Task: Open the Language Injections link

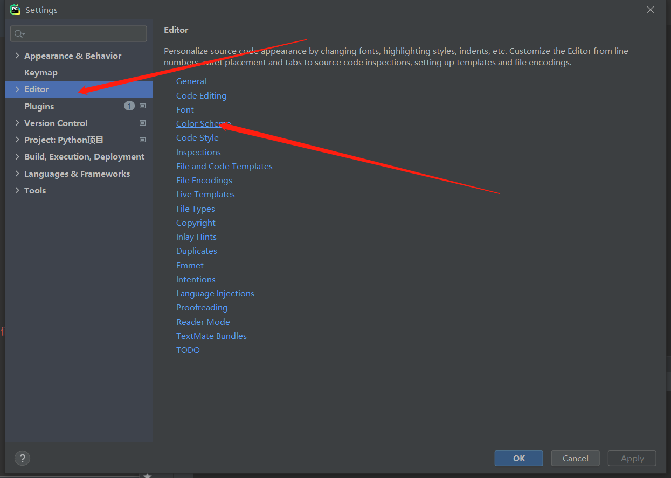Action: click(215, 293)
